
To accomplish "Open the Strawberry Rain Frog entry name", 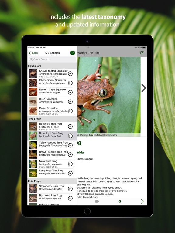I will pos(51,186).
